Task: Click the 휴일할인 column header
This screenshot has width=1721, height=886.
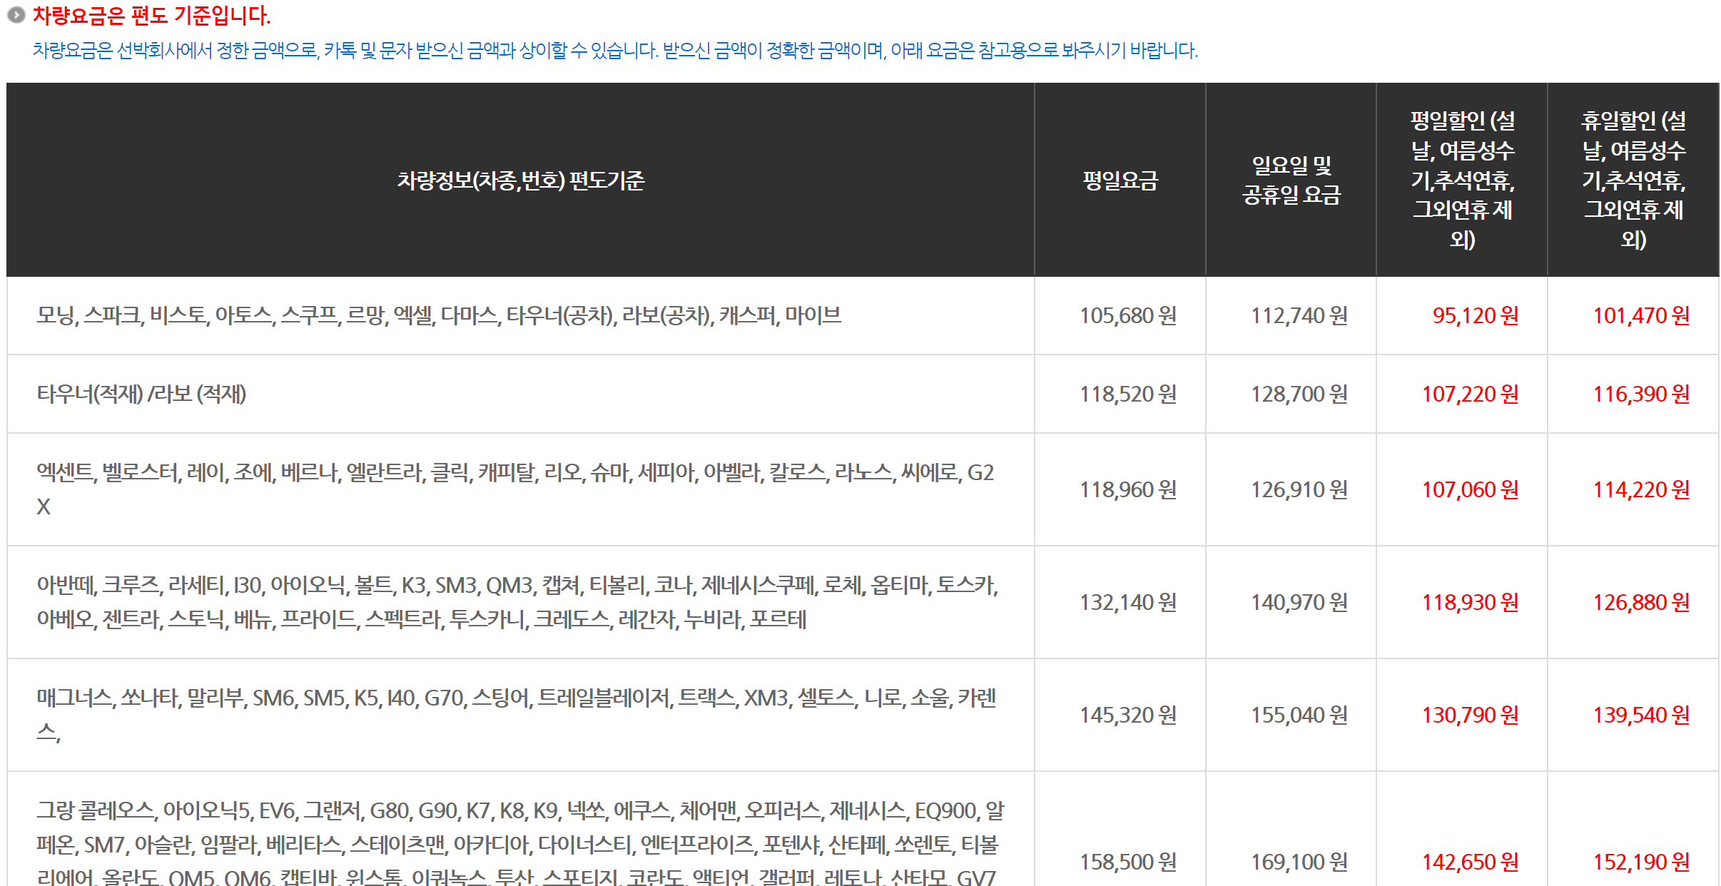Action: [x=1633, y=180]
